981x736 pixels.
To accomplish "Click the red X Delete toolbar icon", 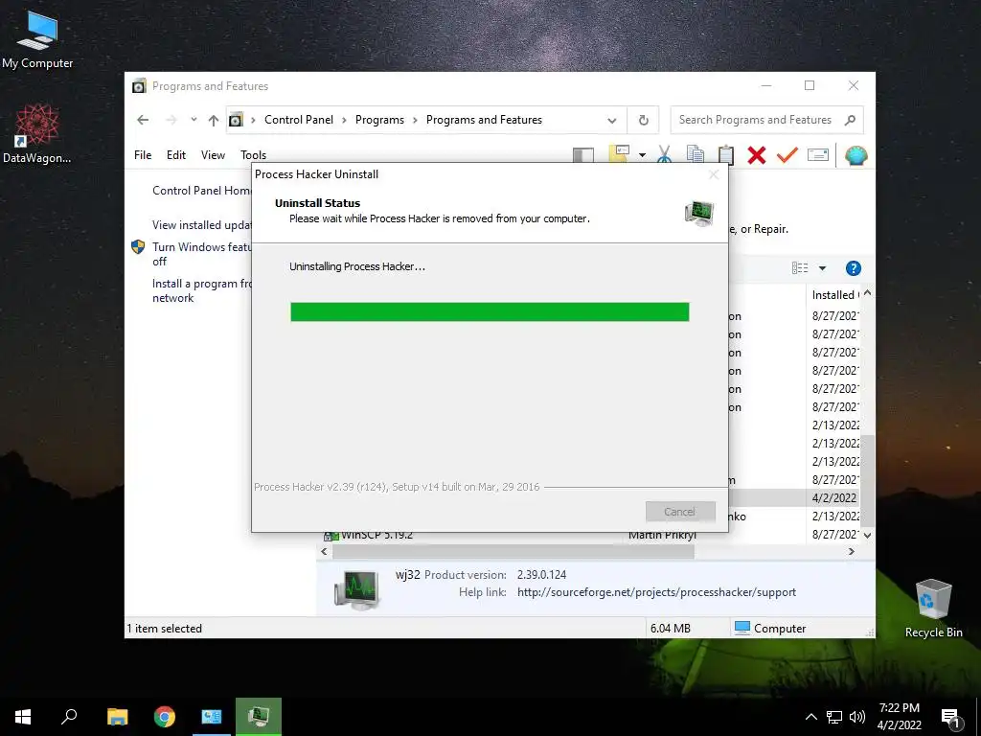I will [x=757, y=154].
